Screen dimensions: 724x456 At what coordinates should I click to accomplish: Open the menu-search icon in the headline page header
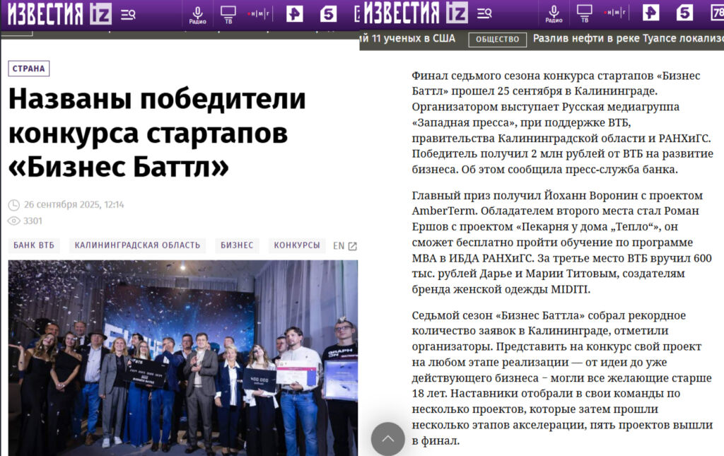[x=128, y=15]
